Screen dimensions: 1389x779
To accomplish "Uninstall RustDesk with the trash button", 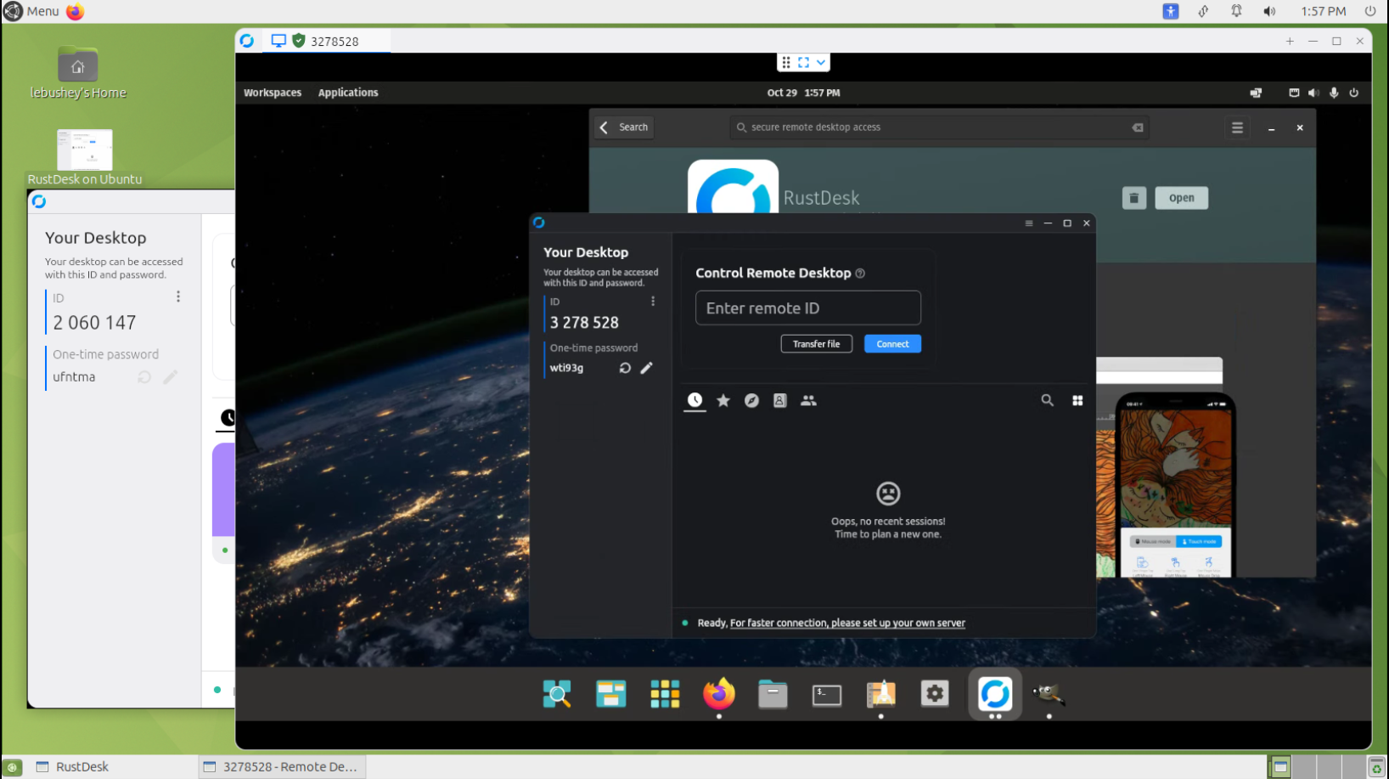I will click(x=1133, y=198).
